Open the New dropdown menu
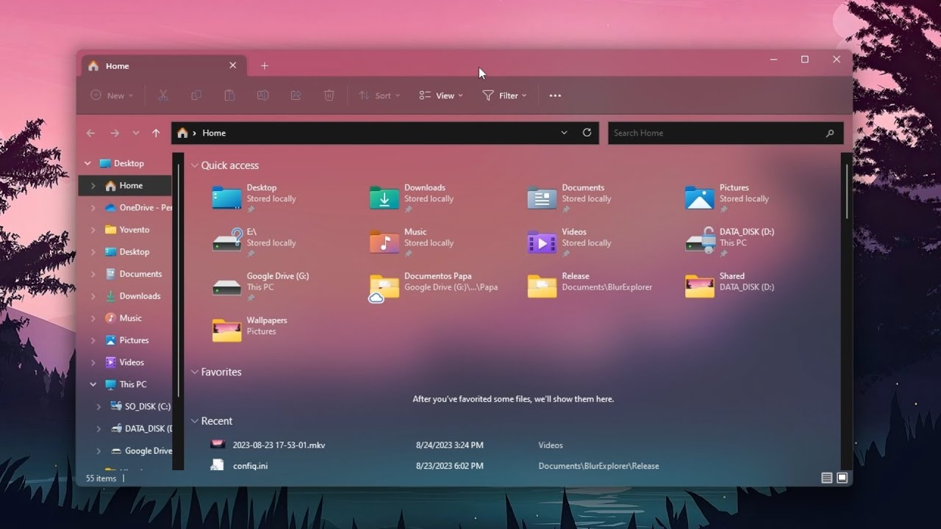Viewport: 941px width, 529px height. [112, 96]
